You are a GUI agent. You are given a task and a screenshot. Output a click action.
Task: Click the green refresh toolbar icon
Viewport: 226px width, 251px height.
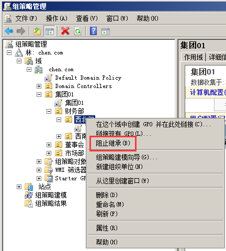click(78, 31)
